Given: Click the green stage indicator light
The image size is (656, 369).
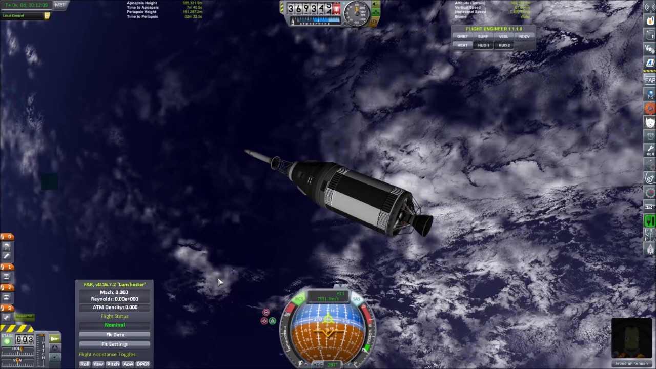Looking at the screenshot, I should tap(7, 342).
